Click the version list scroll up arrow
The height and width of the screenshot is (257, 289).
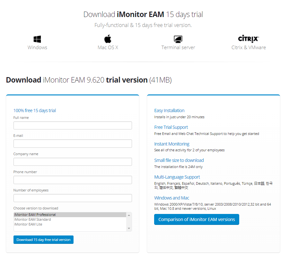(x=129, y=215)
